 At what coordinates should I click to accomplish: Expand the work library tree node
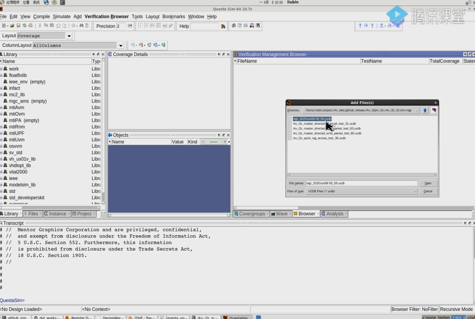1,69
